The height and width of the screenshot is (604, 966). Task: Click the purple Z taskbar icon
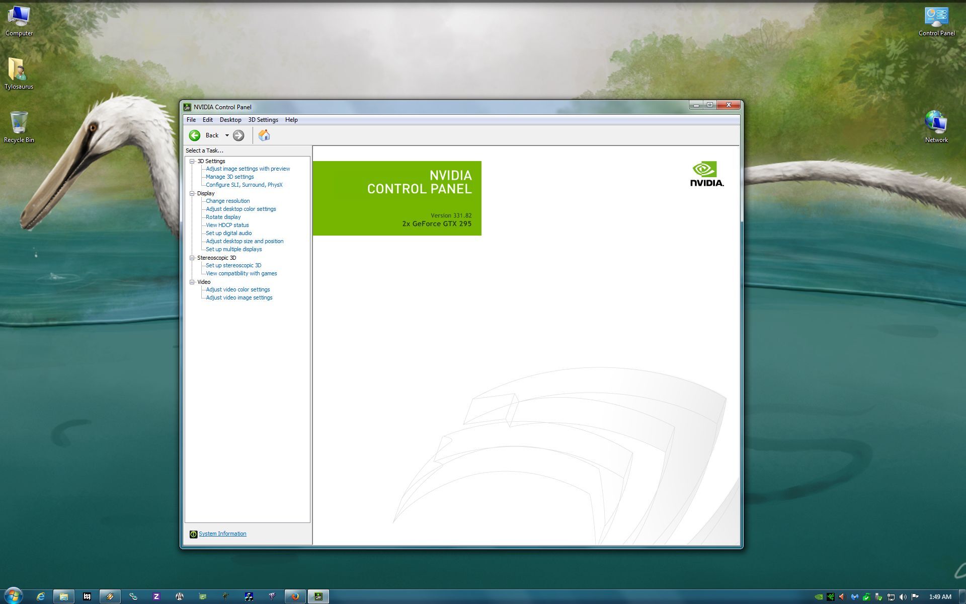click(x=156, y=596)
